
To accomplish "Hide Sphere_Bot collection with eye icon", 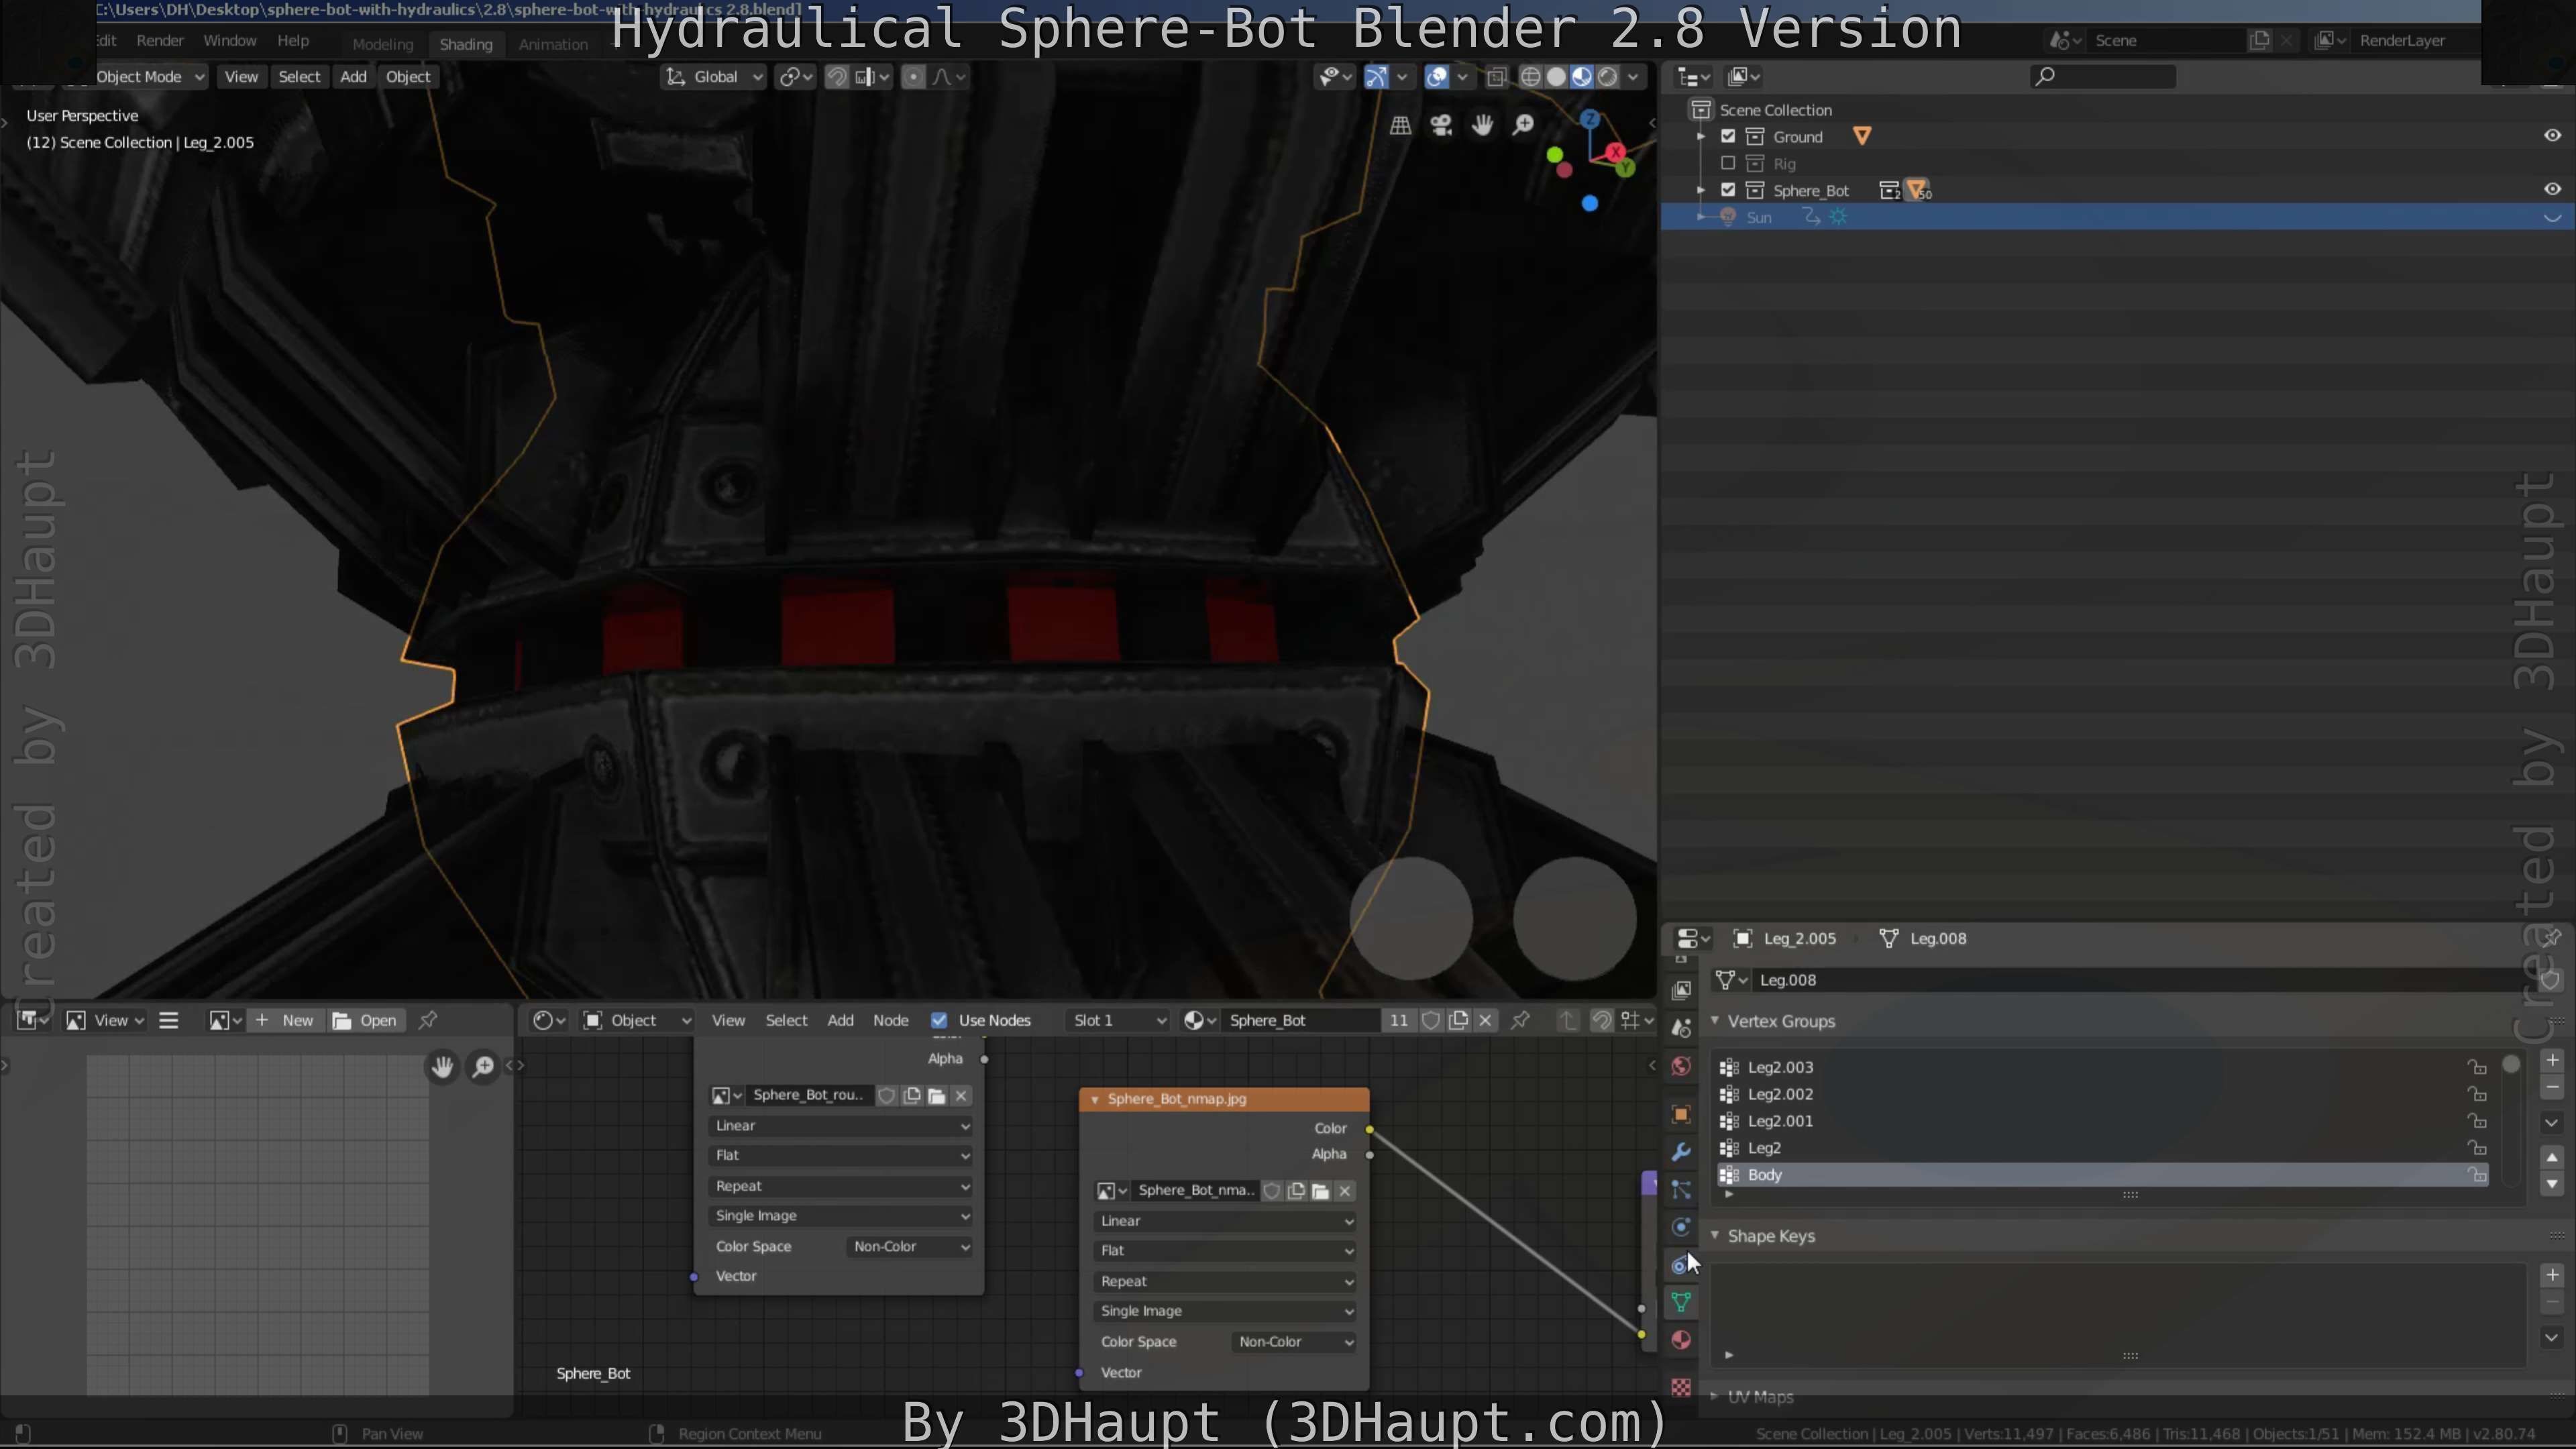I will tap(2552, 189).
